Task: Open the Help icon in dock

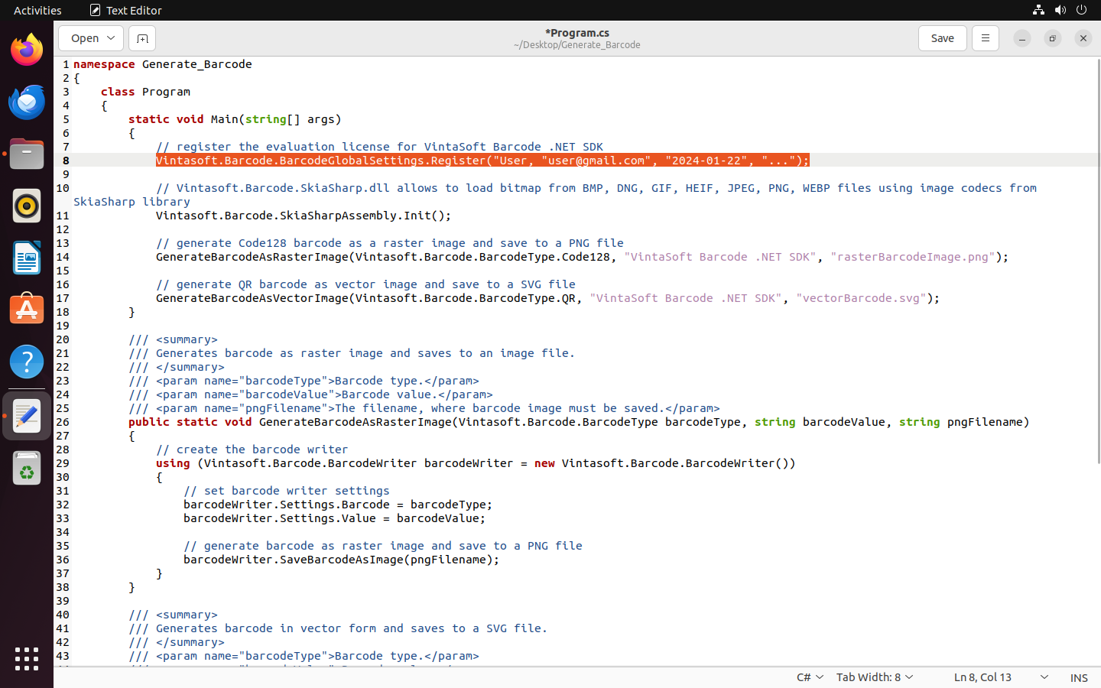Action: [27, 362]
